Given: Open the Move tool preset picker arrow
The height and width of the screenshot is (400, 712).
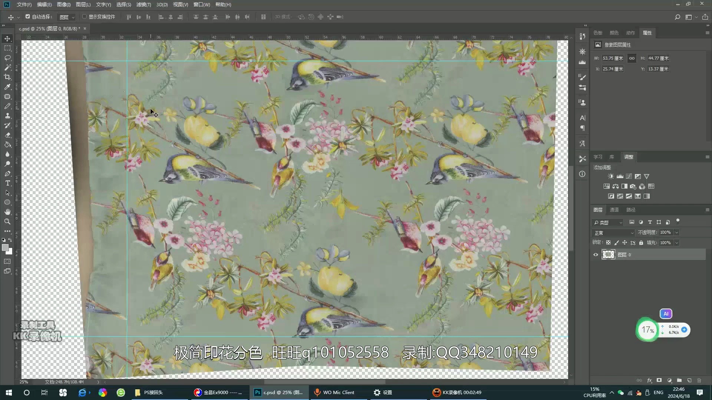Looking at the screenshot, I should click(19, 17).
